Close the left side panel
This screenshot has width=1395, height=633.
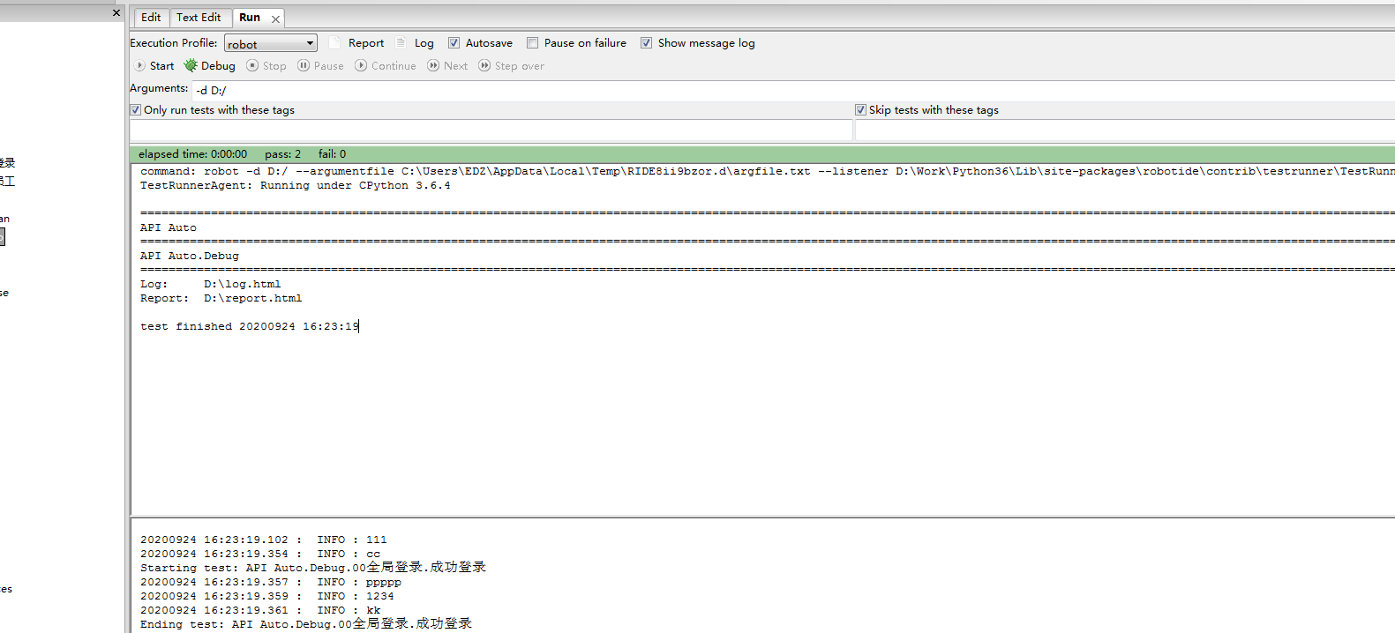click(116, 12)
